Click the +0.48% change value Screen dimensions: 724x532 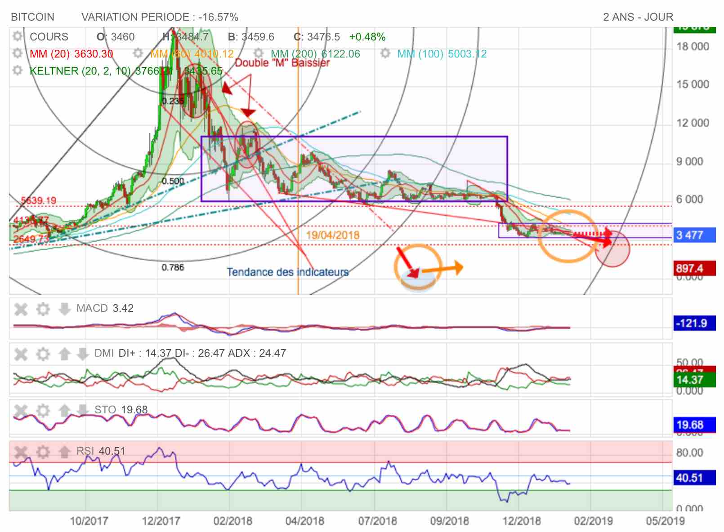[367, 37]
